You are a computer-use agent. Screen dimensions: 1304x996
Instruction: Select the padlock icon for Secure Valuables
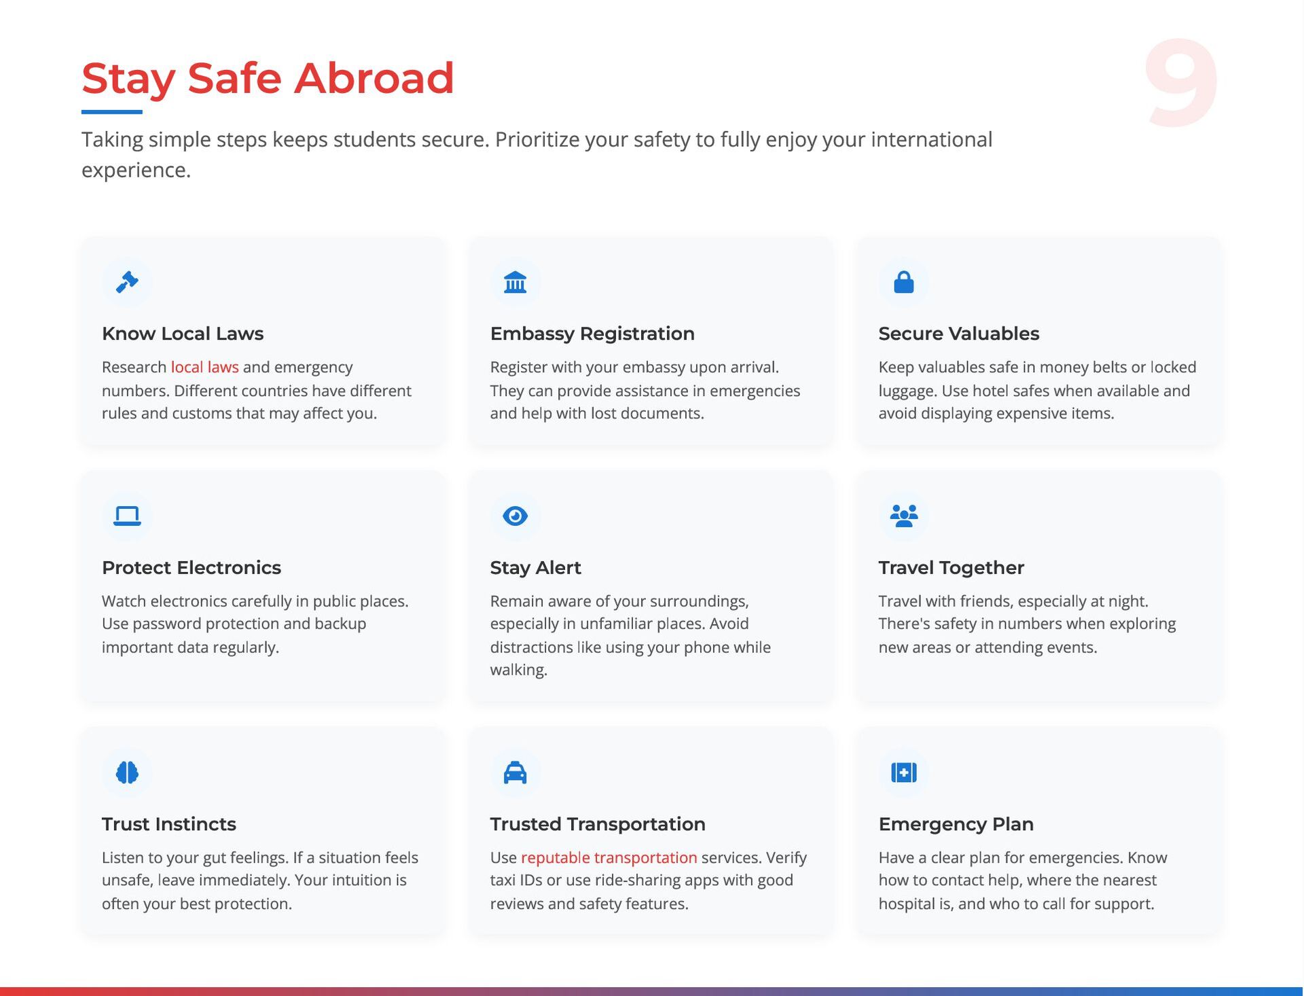point(903,282)
